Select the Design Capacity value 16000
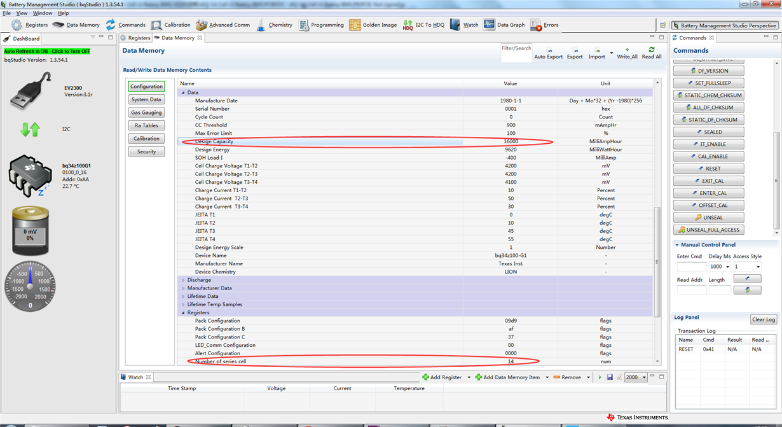Screen dimensions: 782x427 coord(511,141)
